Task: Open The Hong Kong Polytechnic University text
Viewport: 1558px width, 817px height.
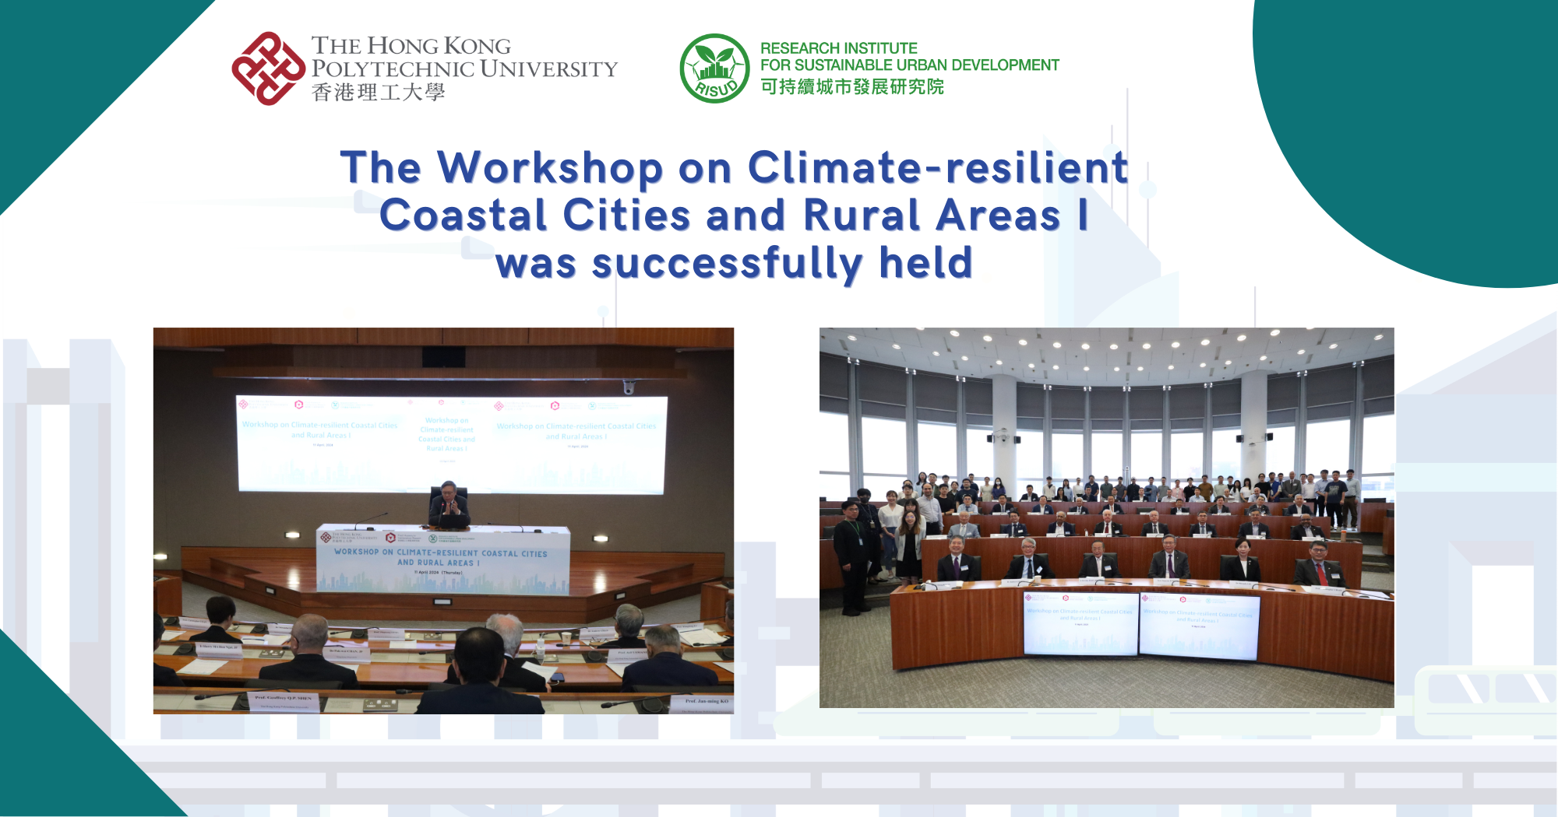Action: pos(464,57)
